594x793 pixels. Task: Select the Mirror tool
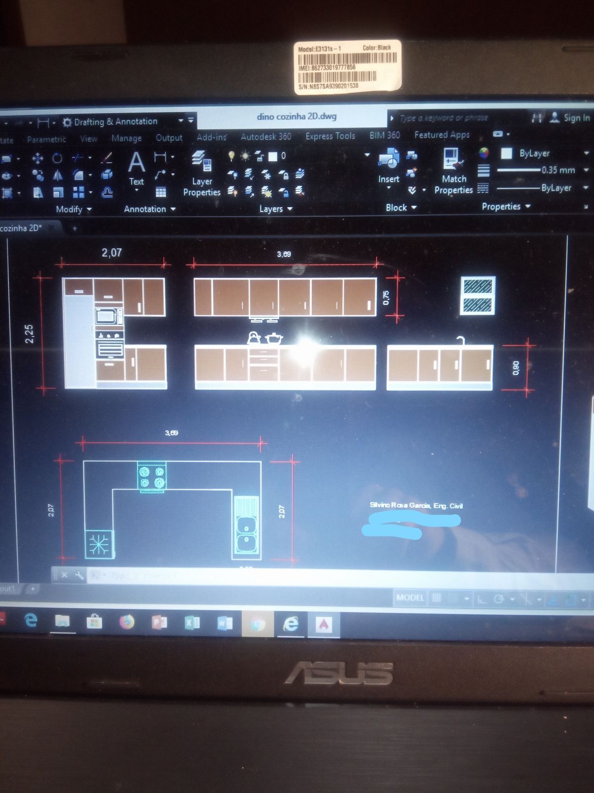pos(57,175)
